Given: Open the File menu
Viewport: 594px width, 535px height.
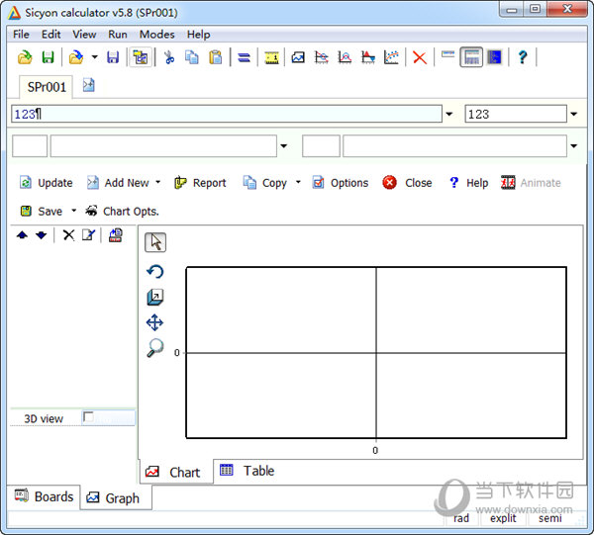Looking at the screenshot, I should [x=21, y=35].
